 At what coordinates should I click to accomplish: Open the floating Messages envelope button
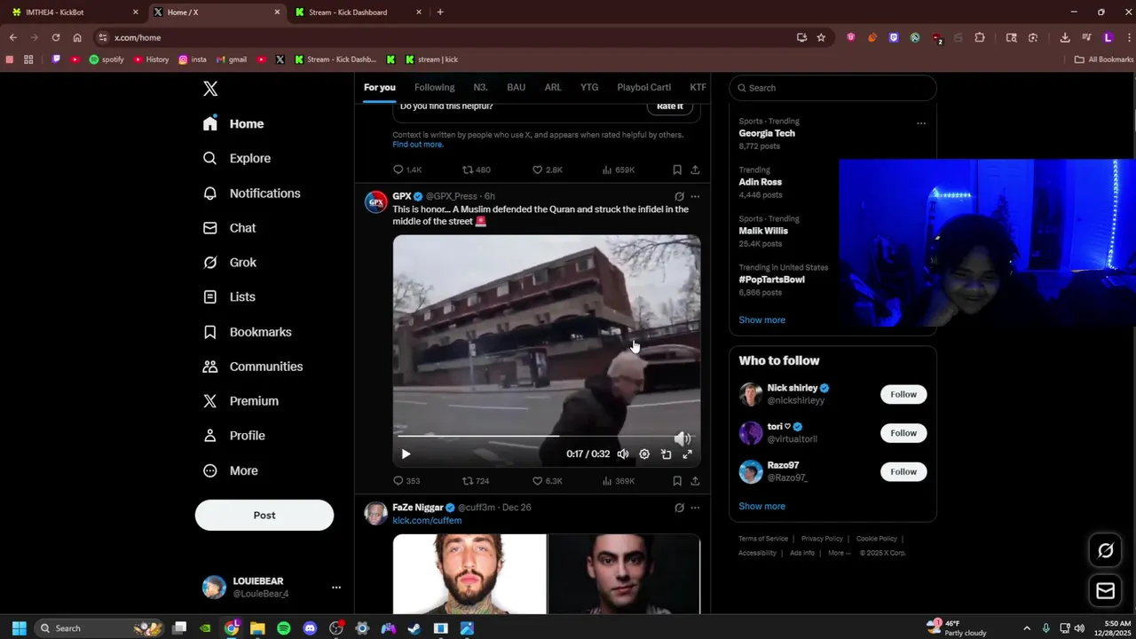(x=1106, y=590)
